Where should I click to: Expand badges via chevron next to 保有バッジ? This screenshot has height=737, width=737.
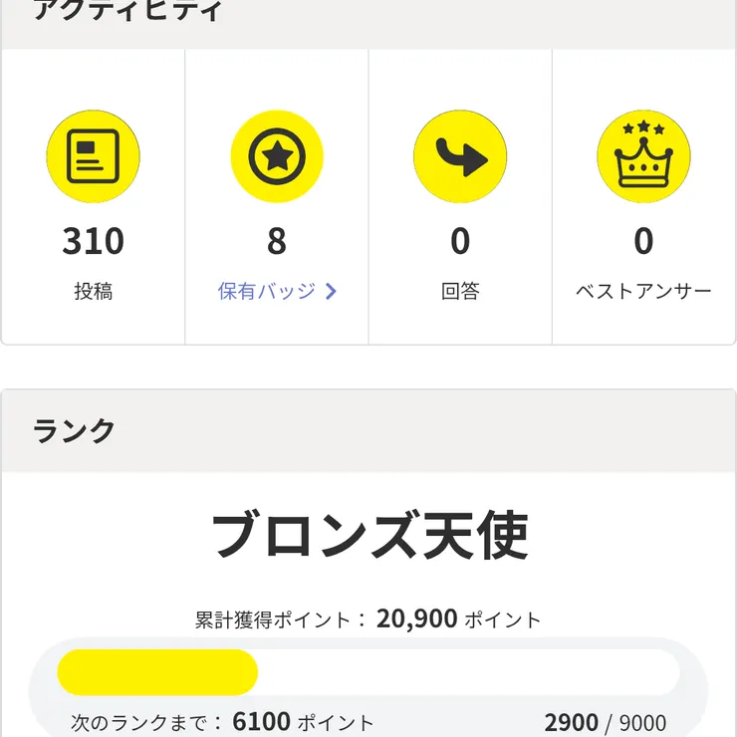click(332, 292)
